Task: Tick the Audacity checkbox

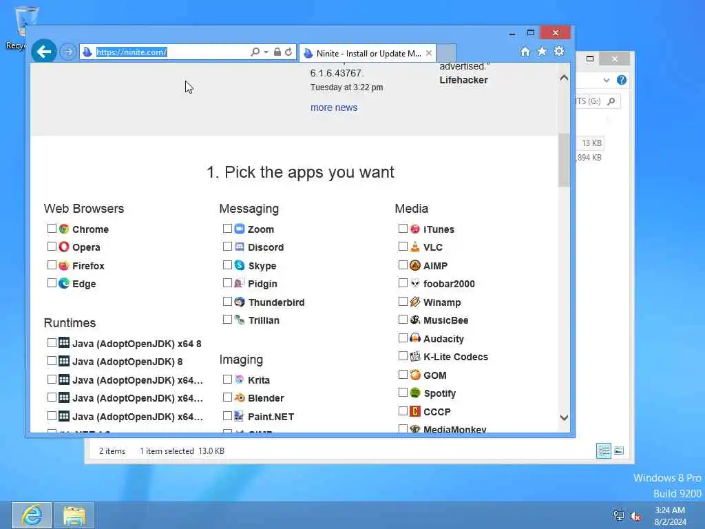Action: tap(403, 338)
